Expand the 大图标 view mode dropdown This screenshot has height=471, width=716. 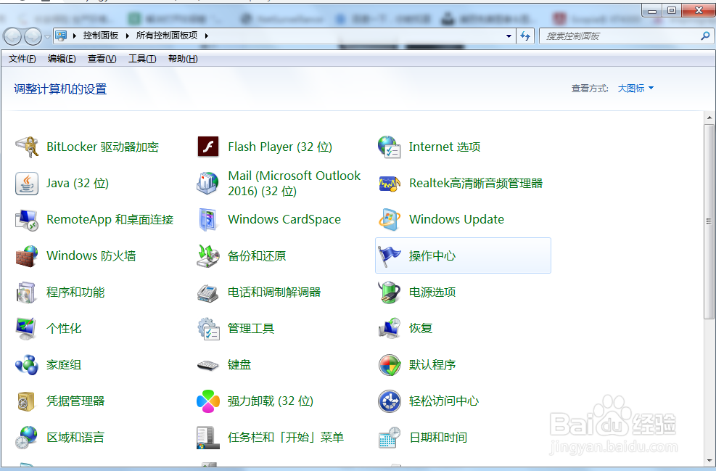click(x=635, y=88)
